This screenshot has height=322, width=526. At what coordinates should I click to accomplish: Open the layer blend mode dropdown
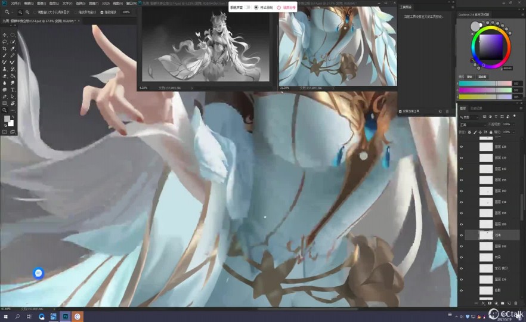tap(473, 125)
